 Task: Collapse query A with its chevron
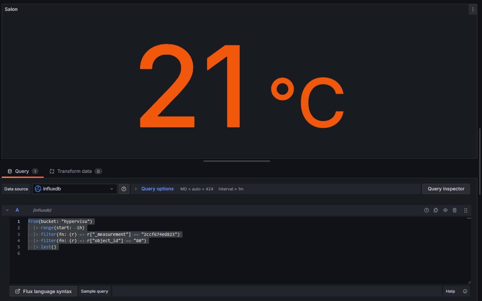click(7, 210)
